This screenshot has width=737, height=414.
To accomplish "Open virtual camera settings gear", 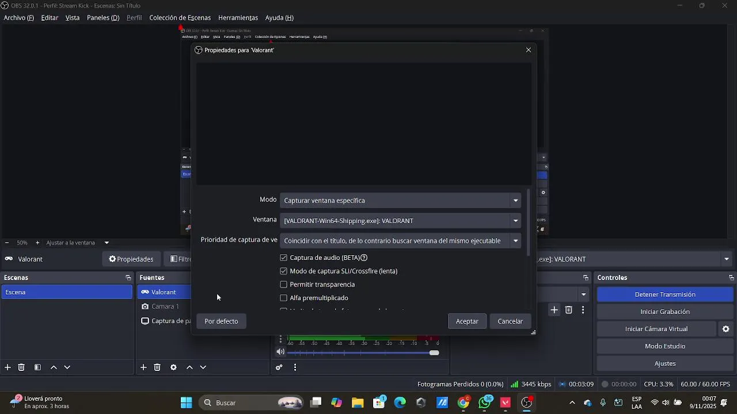I will click(726, 329).
